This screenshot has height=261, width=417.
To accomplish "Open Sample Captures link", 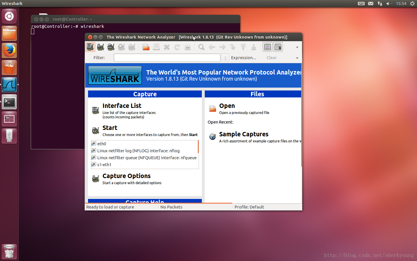I will point(244,134).
